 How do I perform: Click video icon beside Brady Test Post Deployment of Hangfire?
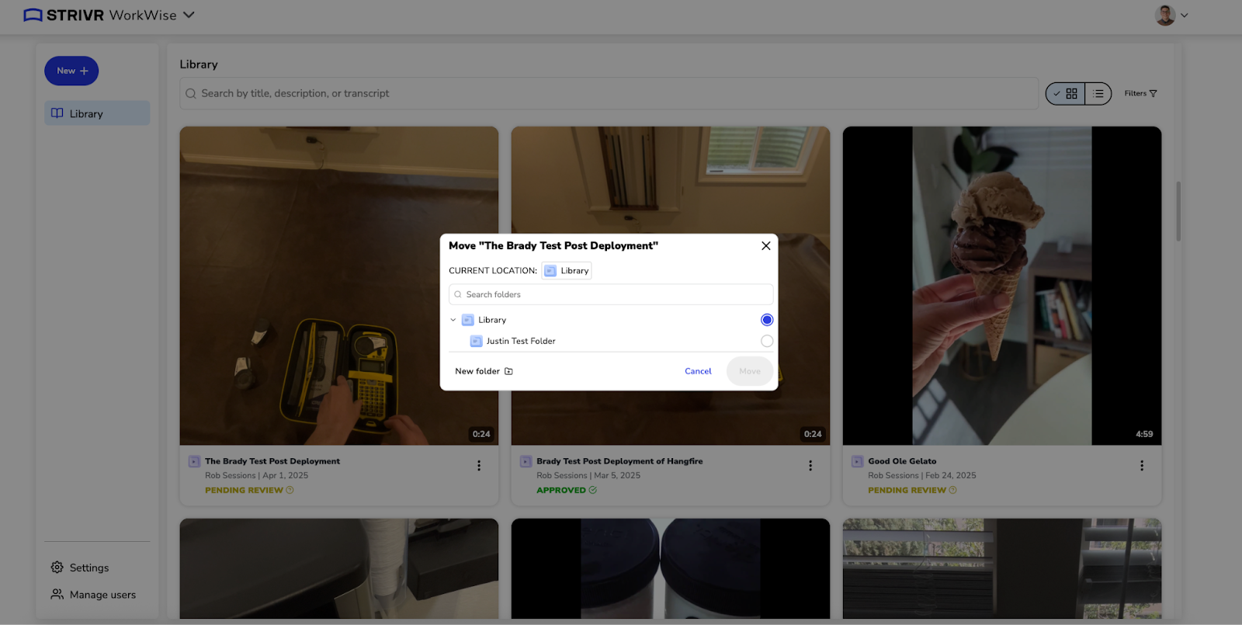526,461
